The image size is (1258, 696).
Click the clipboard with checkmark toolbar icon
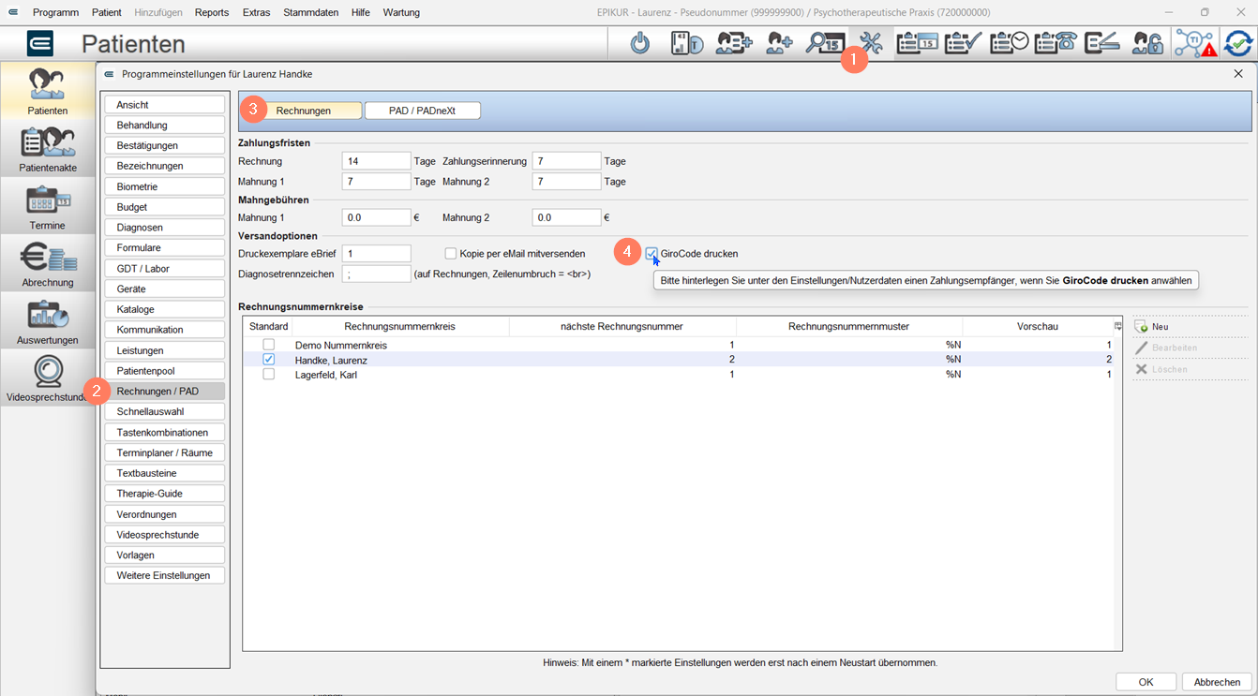(x=963, y=43)
